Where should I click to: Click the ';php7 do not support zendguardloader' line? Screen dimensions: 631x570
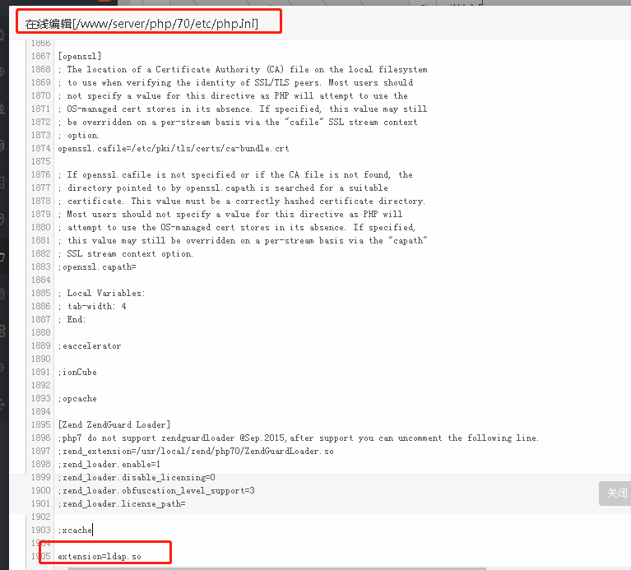[x=298, y=438]
